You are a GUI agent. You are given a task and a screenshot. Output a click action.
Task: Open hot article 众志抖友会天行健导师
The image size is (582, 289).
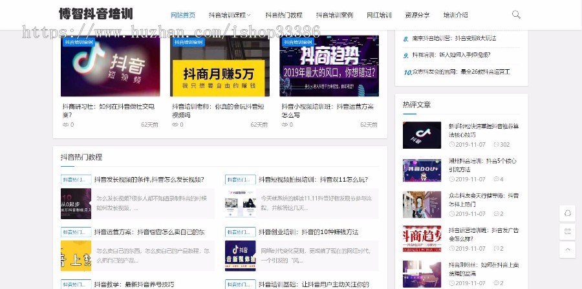(484, 200)
